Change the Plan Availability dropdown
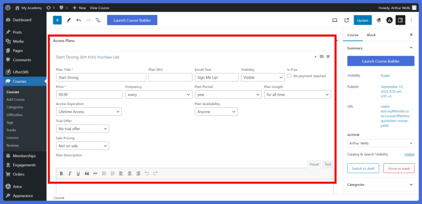Viewport: 422px width, 204px height. [216, 112]
